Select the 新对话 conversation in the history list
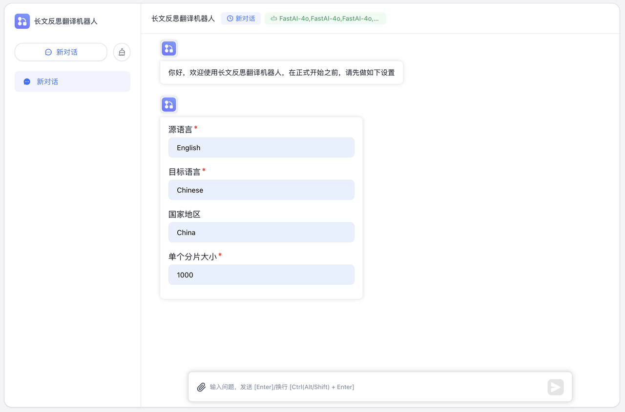Image resolution: width=625 pixels, height=412 pixels. [x=72, y=81]
